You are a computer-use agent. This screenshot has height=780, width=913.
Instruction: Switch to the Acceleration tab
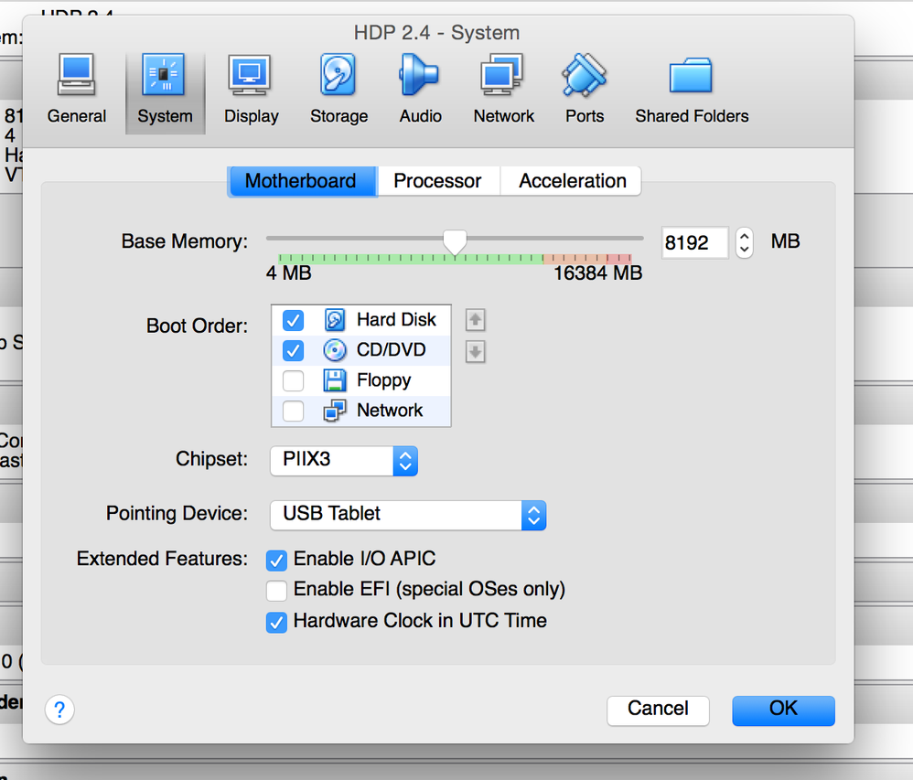pyautogui.click(x=572, y=181)
